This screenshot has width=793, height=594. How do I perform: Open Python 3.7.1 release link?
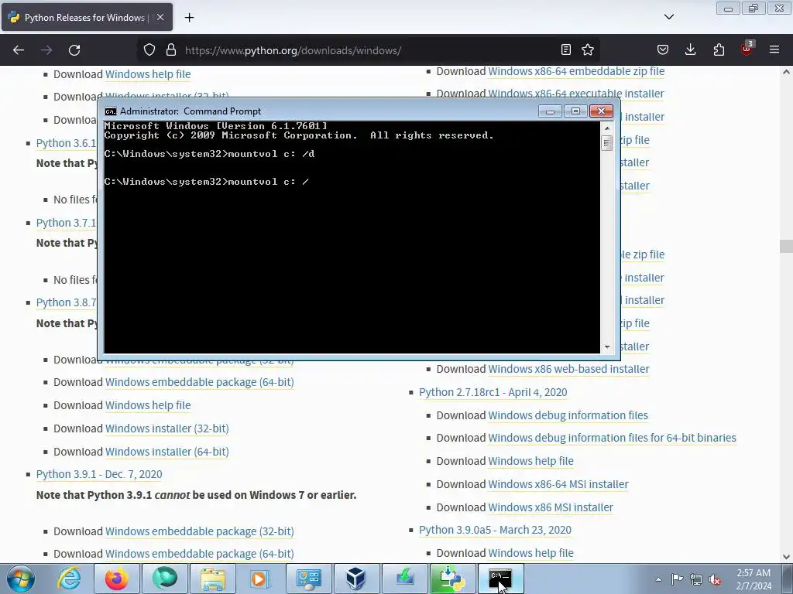tap(67, 223)
